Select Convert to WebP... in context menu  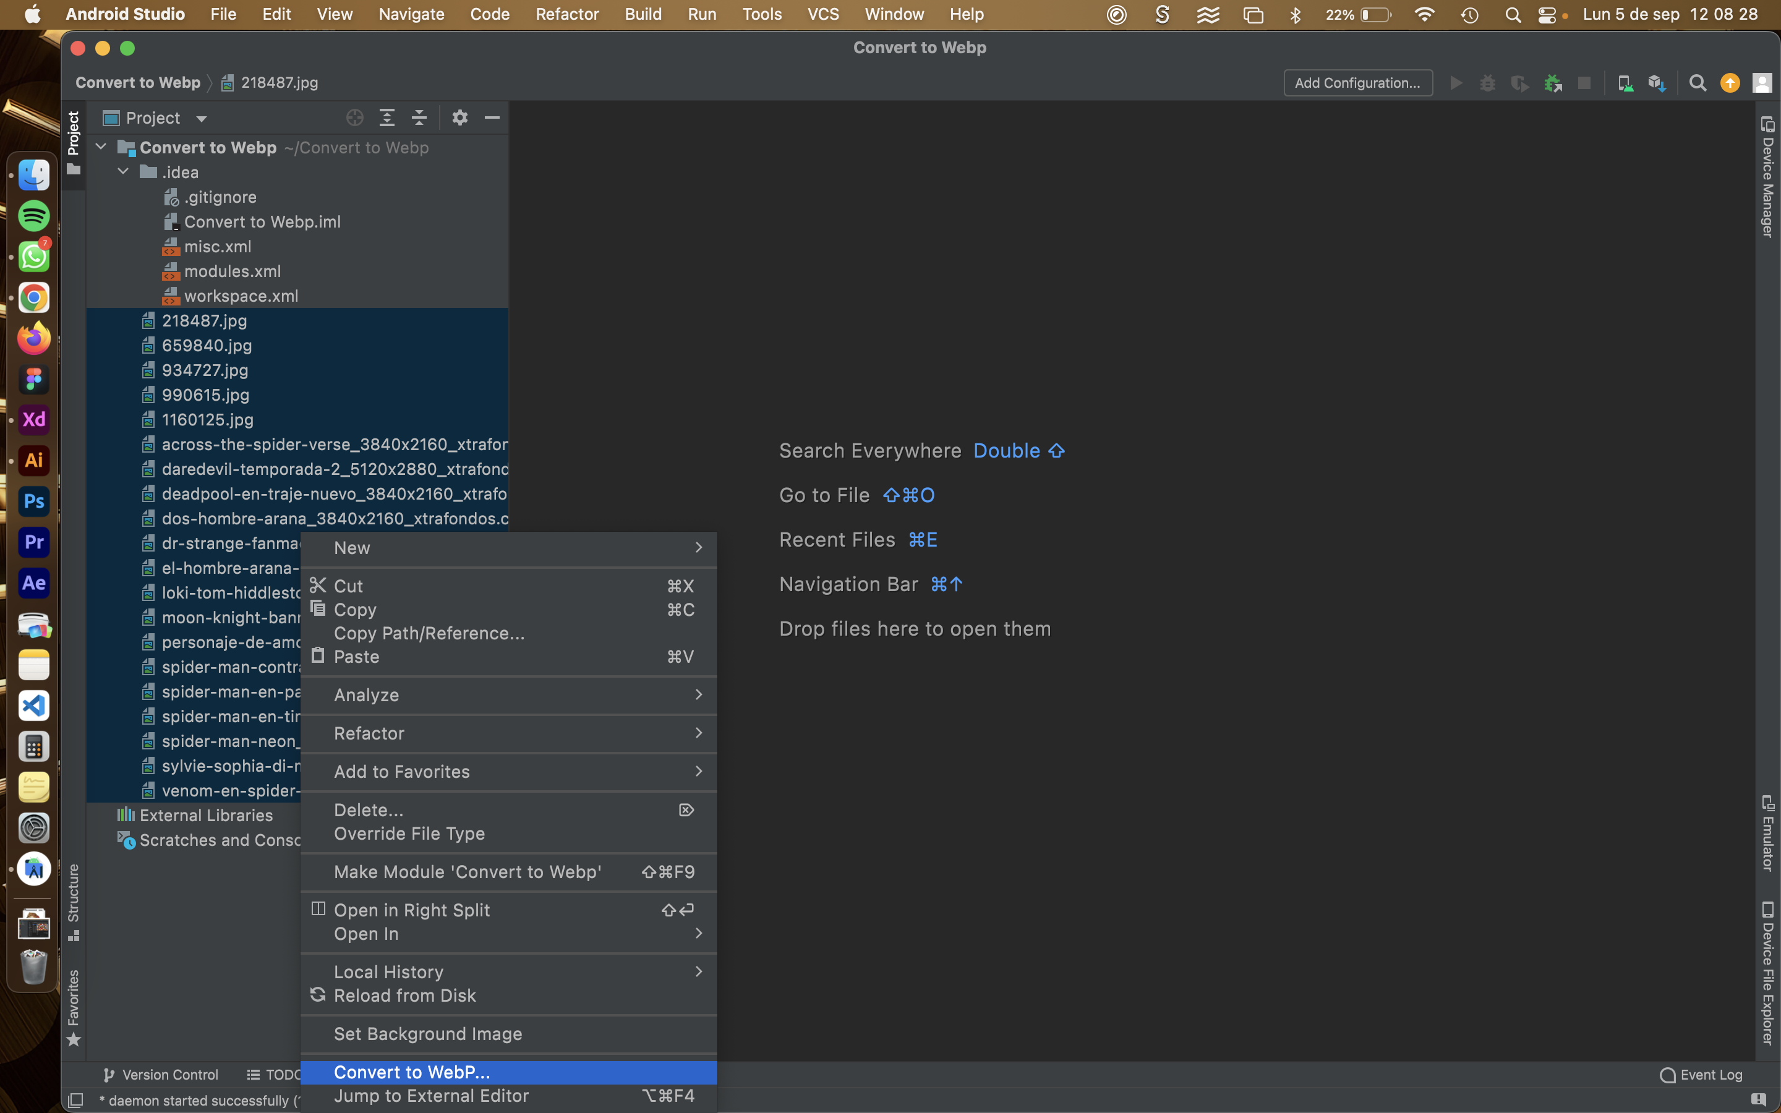(508, 1072)
